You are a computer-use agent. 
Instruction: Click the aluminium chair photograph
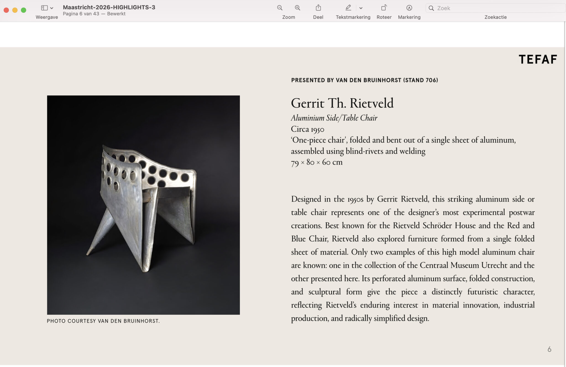point(143,205)
